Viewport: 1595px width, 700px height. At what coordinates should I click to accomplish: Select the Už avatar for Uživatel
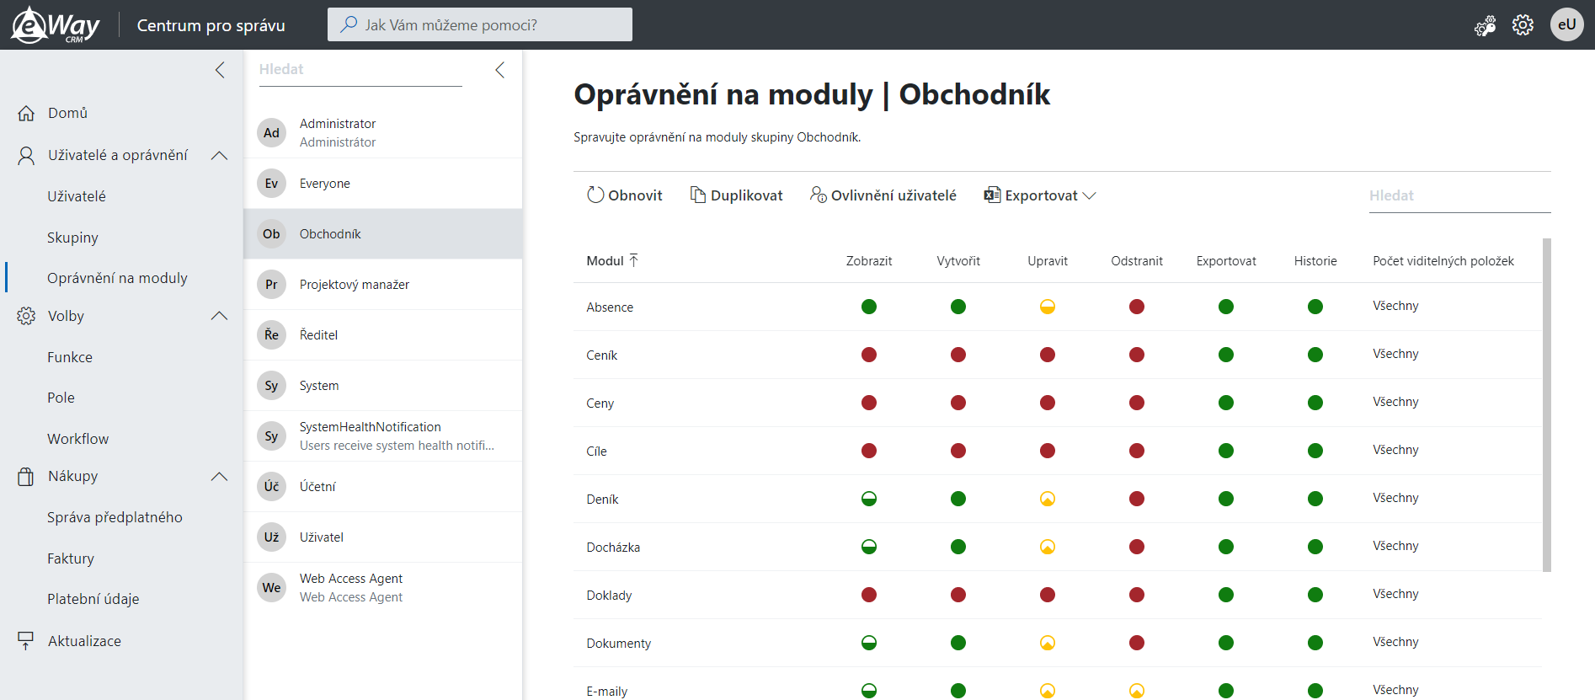tap(271, 537)
